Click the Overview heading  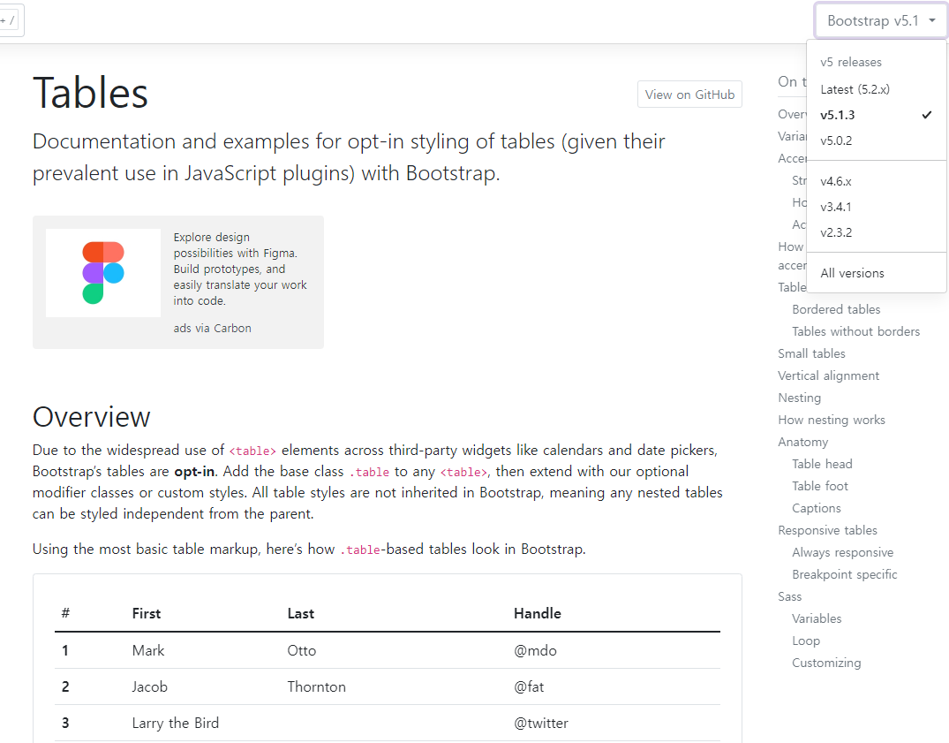coord(92,417)
